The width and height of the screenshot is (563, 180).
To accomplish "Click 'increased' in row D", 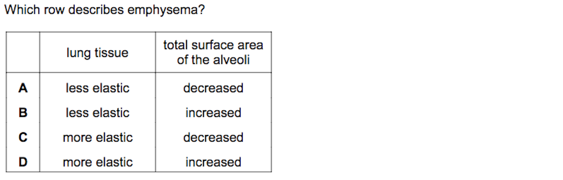I will click(x=213, y=162).
